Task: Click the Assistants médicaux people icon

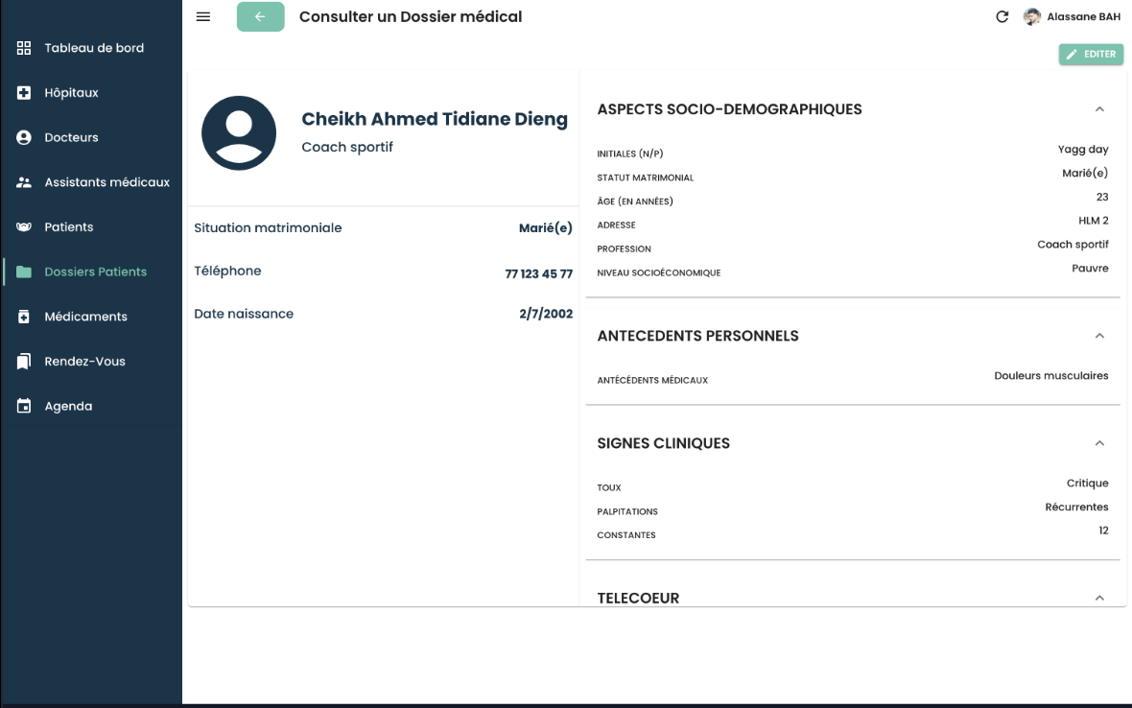Action: point(24,182)
